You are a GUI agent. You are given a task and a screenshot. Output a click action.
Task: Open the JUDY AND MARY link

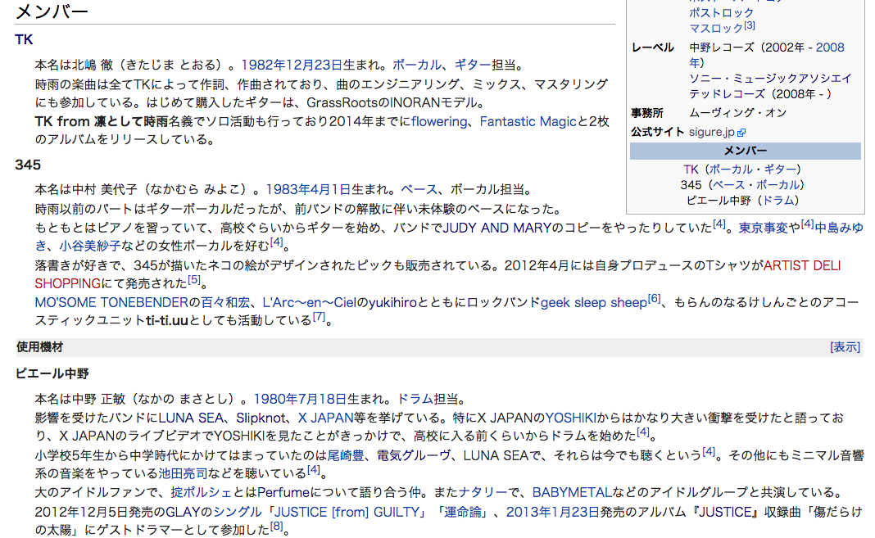coord(496,228)
